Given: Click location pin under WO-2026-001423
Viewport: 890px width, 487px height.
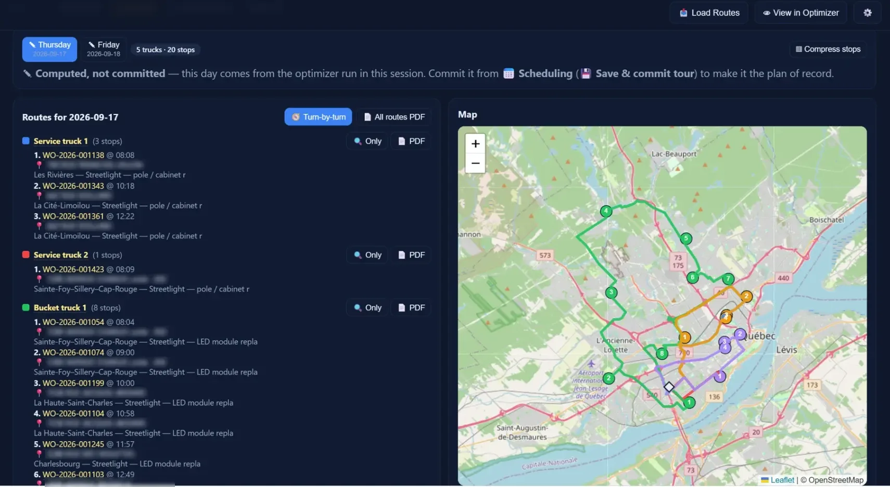Looking at the screenshot, I should pos(39,279).
